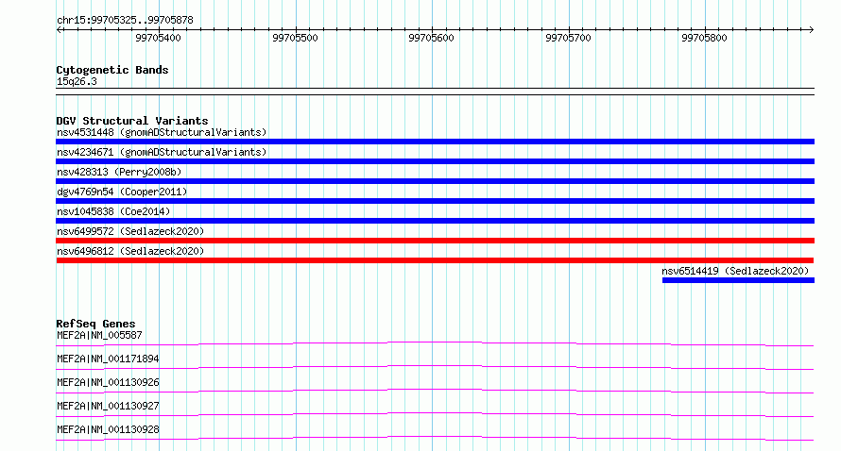Viewport: 841px width, 451px height.
Task: Click the intron line of MEF2A|NM_001130928
Action: (x=435, y=438)
